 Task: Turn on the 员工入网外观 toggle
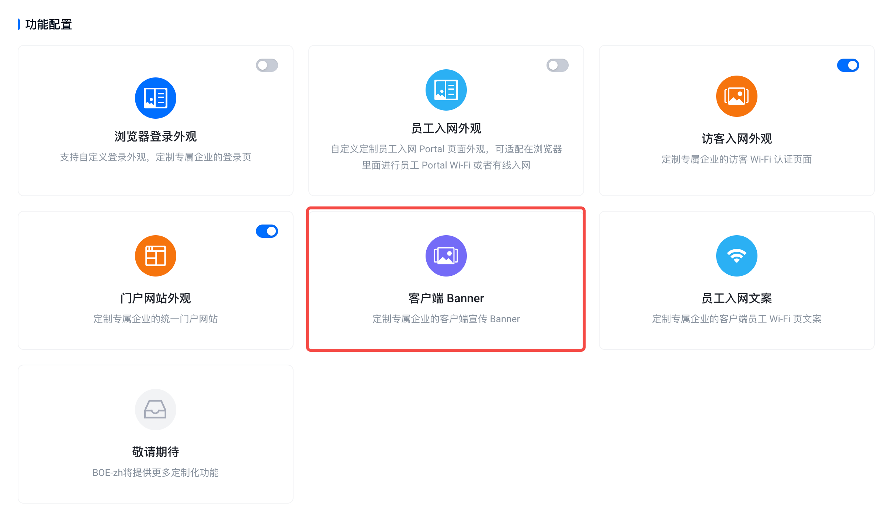point(557,65)
